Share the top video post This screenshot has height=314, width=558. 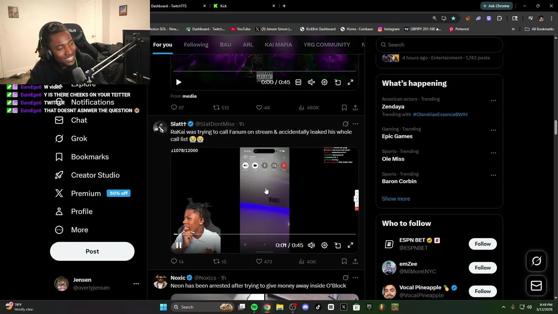pyautogui.click(x=355, y=107)
